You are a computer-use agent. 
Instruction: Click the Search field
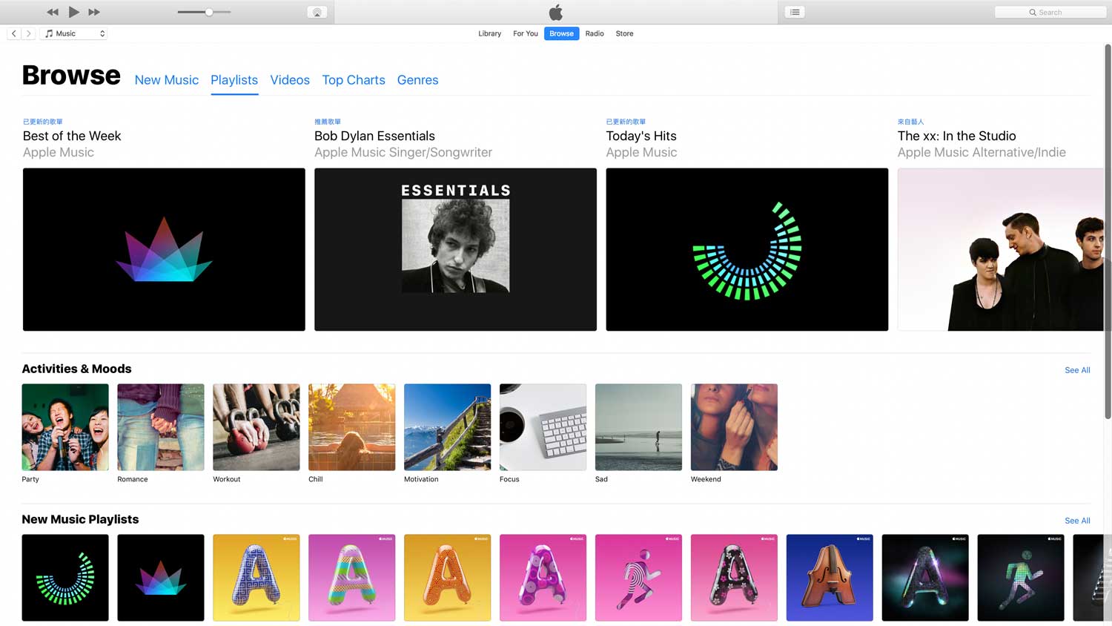pos(1050,12)
